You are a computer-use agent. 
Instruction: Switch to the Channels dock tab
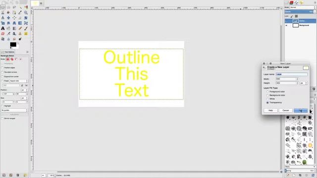[x=292, y=2]
